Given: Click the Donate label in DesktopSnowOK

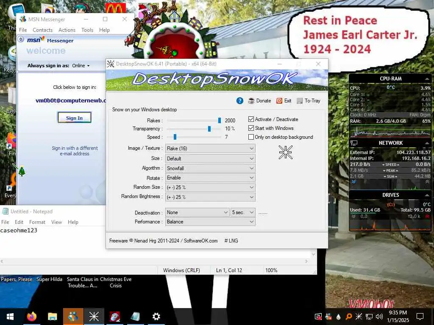Looking at the screenshot, I should coord(264,101).
